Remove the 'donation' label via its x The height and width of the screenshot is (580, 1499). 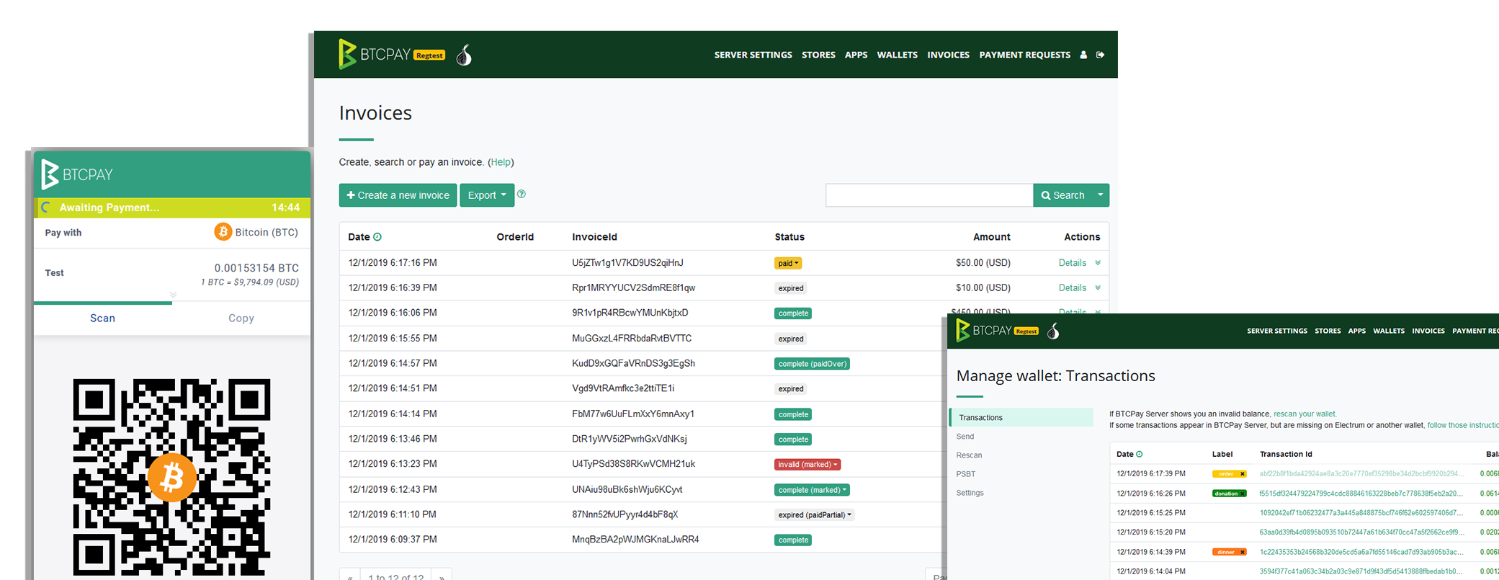click(x=1243, y=494)
